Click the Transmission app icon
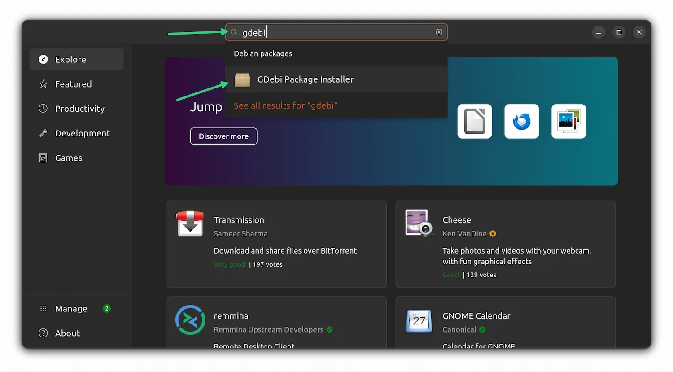673x372 pixels. 190,223
